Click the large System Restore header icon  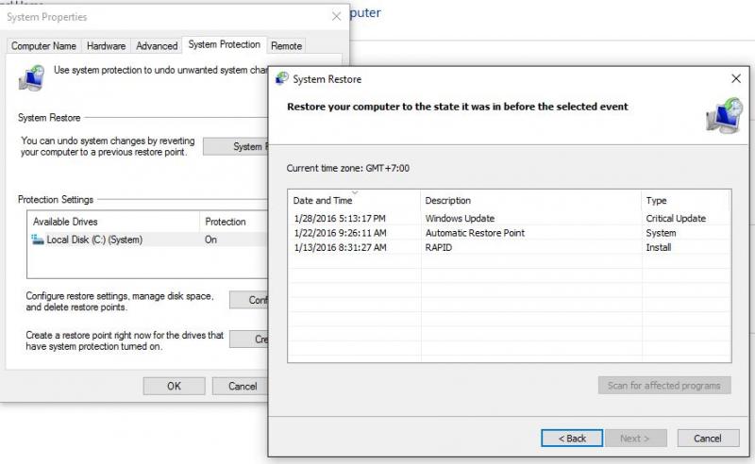pos(723,115)
